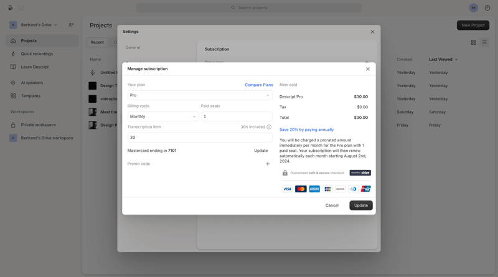Open the Compare Plans link
The width and height of the screenshot is (498, 277).
point(259,85)
